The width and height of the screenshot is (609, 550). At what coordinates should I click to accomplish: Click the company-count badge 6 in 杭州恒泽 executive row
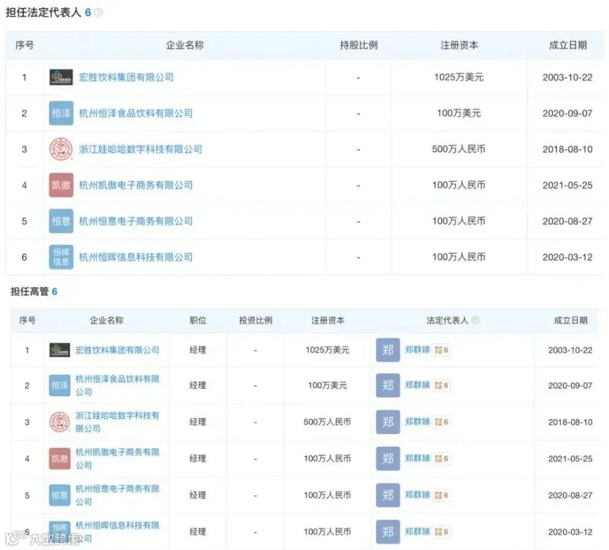442,385
